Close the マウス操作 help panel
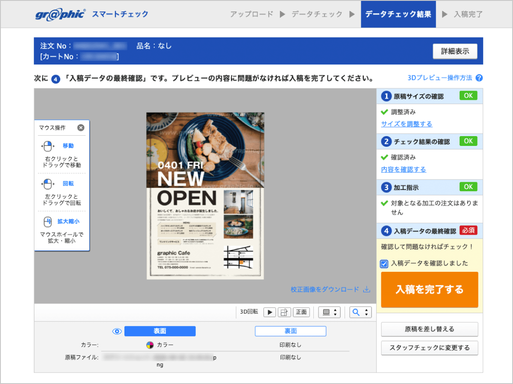 (x=81, y=127)
